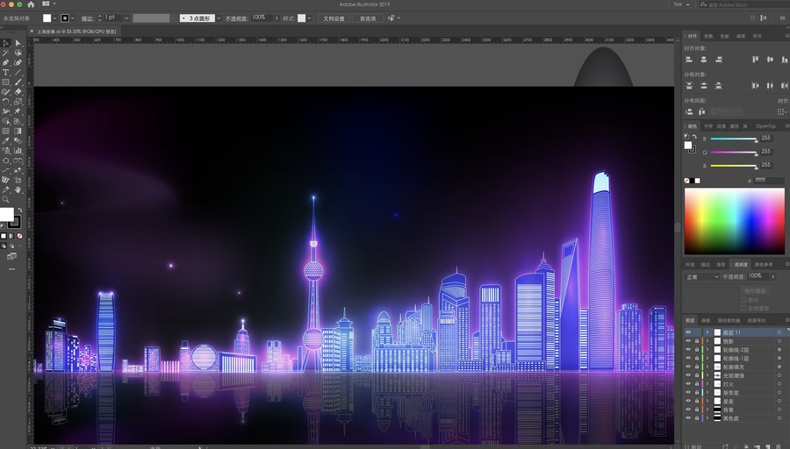Select the Scale tool

pyautogui.click(x=18, y=102)
